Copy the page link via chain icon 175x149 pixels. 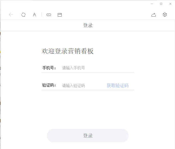49,15
